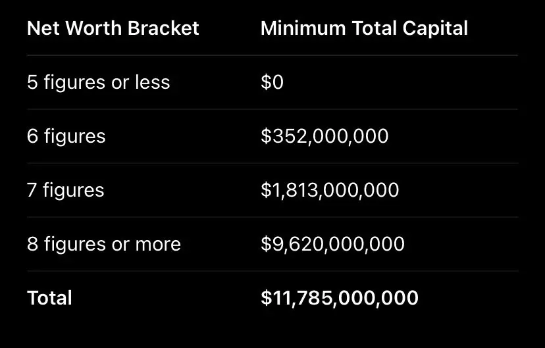
Task: Click the $352,000,000 value
Action: 324,136
